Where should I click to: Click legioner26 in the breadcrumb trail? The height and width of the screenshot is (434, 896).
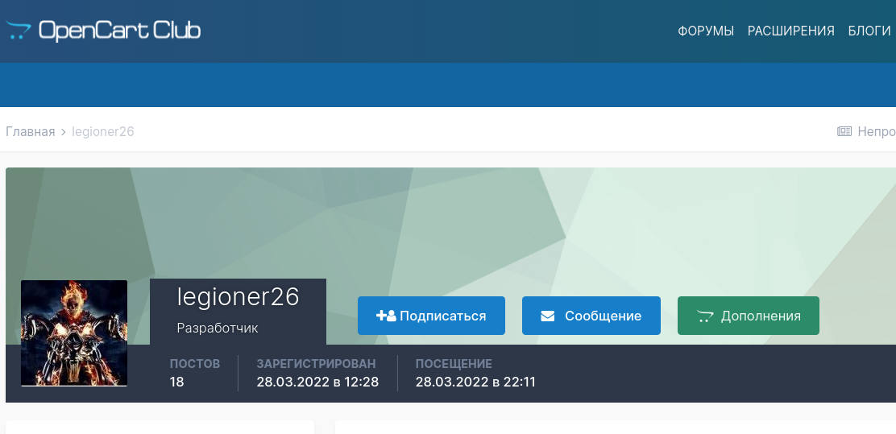tap(103, 131)
